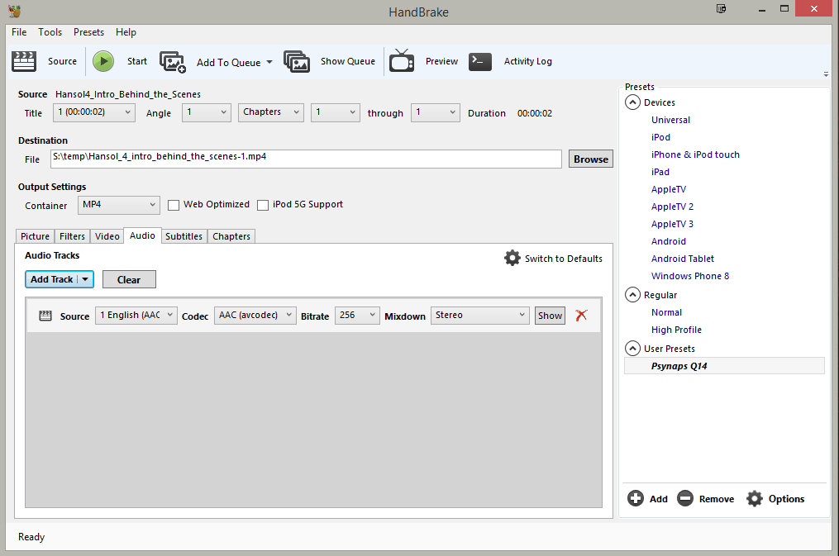This screenshot has width=839, height=556.
Task: Open the Chapters range type dropdown
Action: (x=271, y=112)
